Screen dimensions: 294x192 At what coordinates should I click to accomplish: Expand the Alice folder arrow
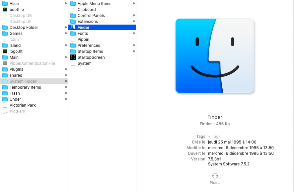[66, 3]
